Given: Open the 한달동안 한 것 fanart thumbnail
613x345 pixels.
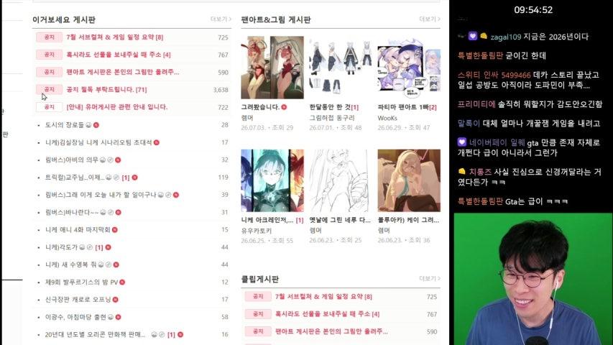Looking at the screenshot, I should pyautogui.click(x=341, y=68).
